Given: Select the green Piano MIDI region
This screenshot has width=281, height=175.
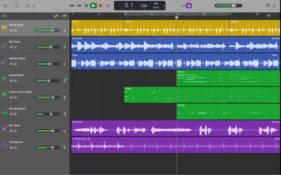Looking at the screenshot, I should [229, 78].
